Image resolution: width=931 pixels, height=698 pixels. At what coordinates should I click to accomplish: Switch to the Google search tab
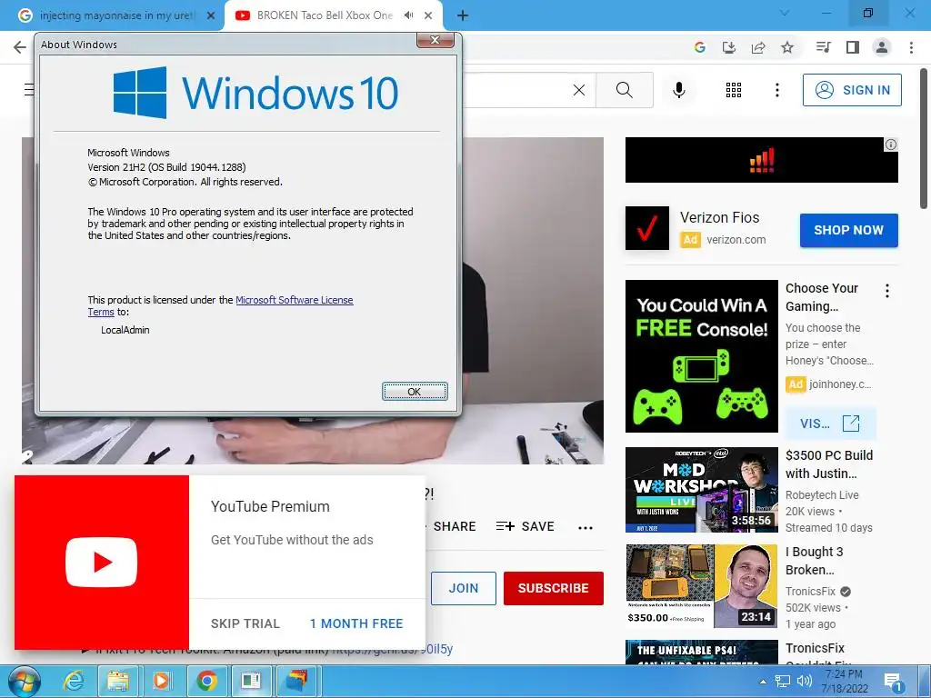coord(112,15)
